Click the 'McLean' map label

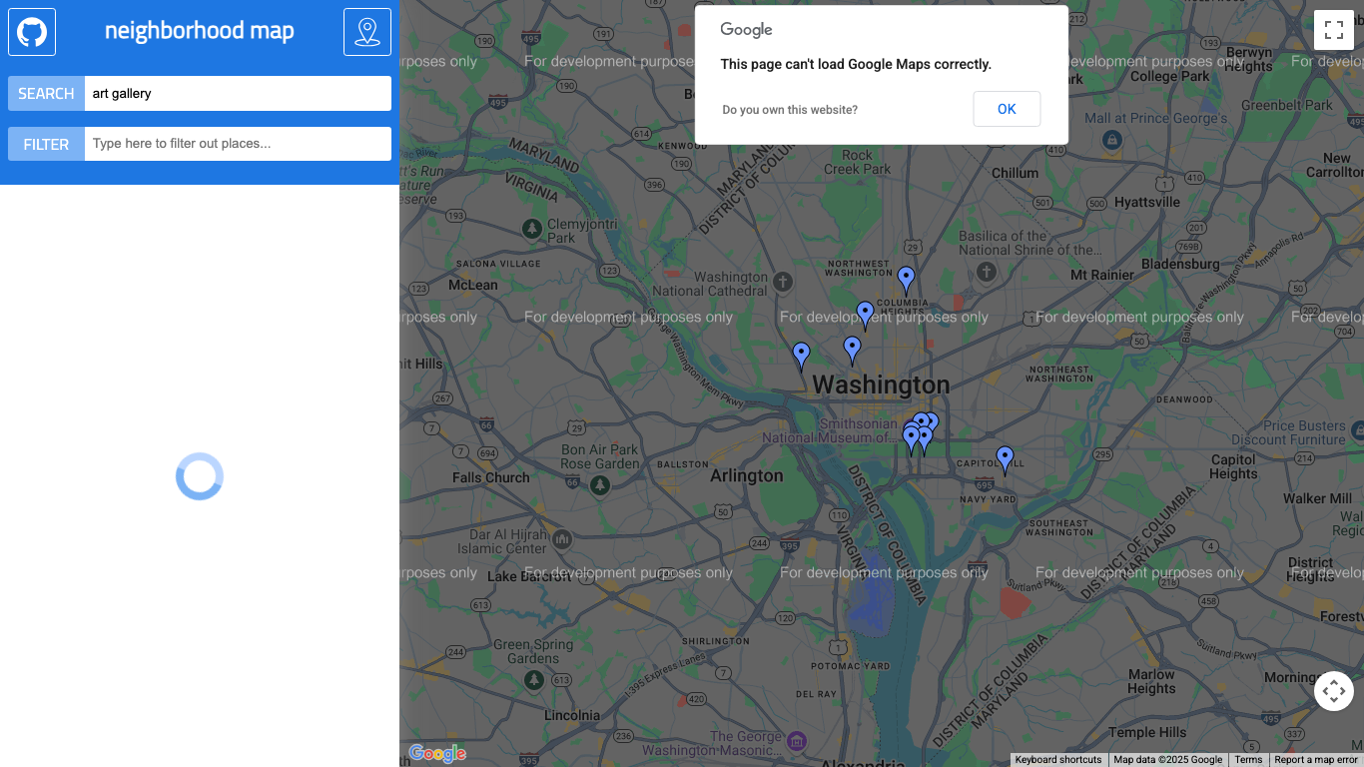pyautogui.click(x=473, y=285)
